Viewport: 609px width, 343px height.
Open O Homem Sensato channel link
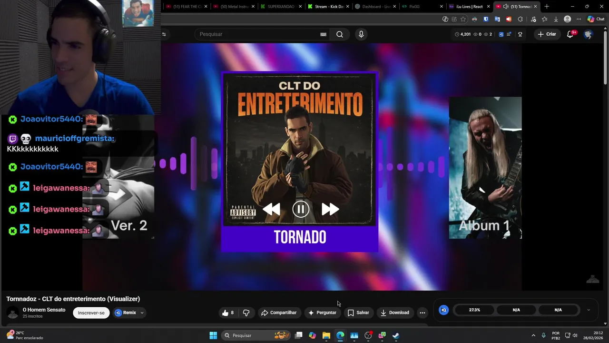tap(44, 310)
